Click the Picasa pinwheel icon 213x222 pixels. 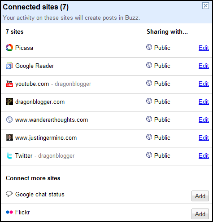pos(9,48)
